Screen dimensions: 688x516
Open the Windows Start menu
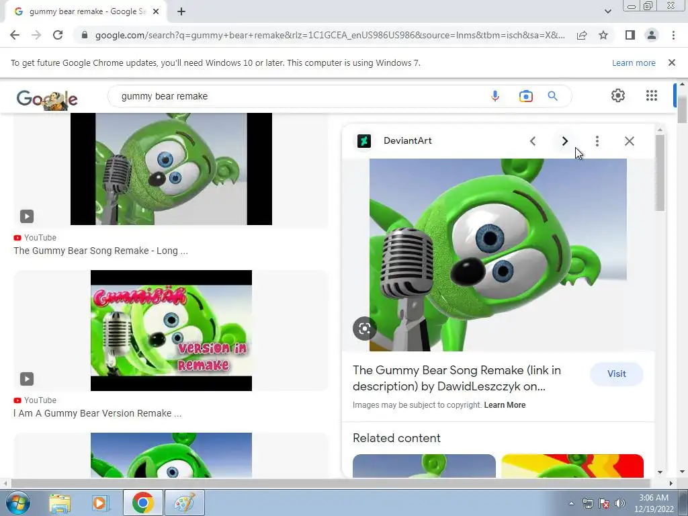(17, 503)
